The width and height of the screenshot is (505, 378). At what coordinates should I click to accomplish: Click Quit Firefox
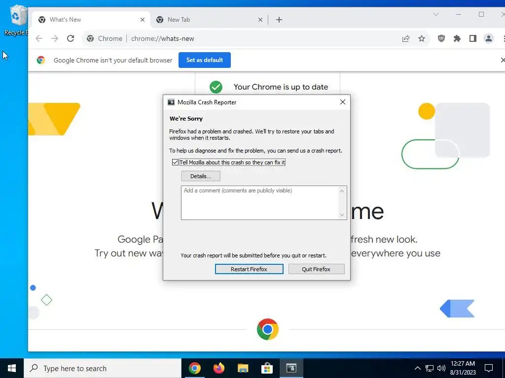[316, 269]
